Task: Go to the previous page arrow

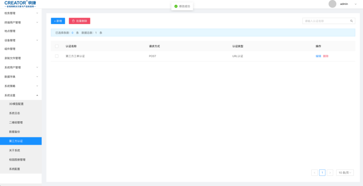Action: 314,173
